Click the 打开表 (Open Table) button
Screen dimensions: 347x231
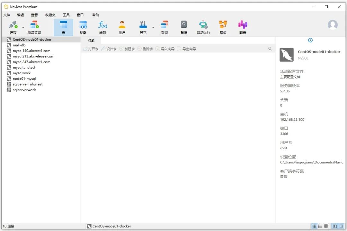click(91, 49)
